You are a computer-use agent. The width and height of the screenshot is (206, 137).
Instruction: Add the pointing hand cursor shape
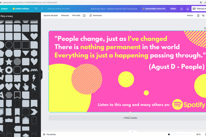tap(26, 87)
